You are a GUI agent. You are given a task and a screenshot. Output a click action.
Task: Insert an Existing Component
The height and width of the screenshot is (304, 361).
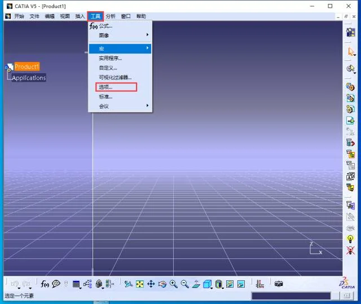350,120
